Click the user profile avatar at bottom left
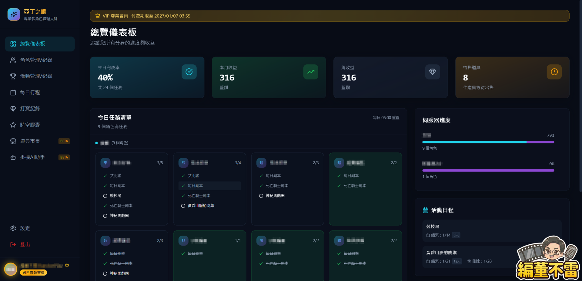 click(11, 269)
